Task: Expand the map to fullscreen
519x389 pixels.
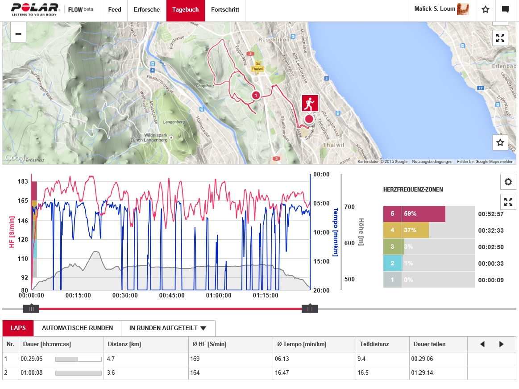Action: pos(500,38)
